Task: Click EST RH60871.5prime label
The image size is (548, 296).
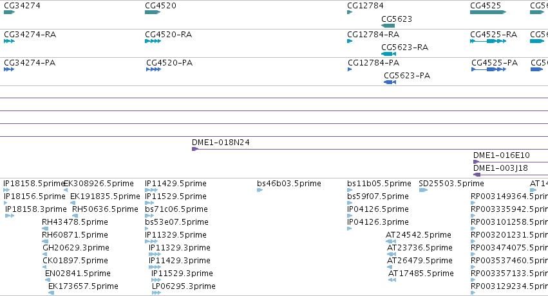Action: (75, 235)
